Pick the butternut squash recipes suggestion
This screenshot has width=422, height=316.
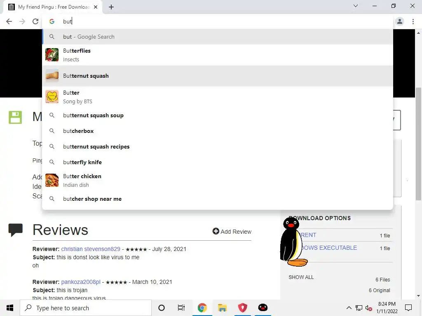tap(218, 146)
